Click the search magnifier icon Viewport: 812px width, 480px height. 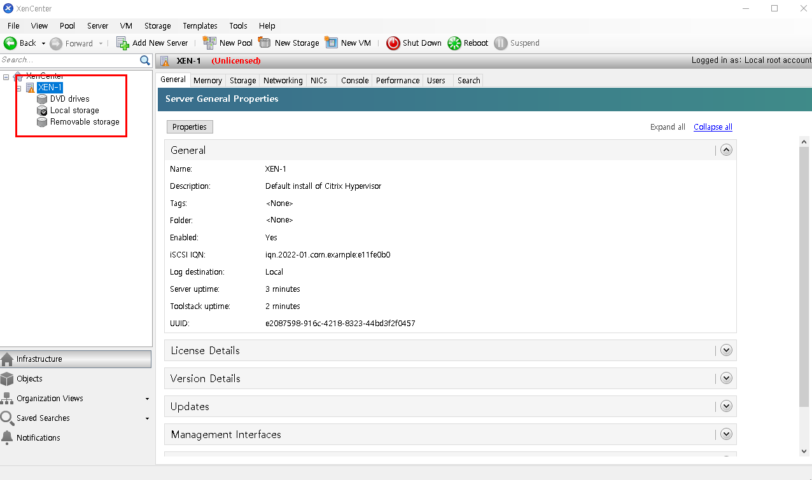(145, 60)
